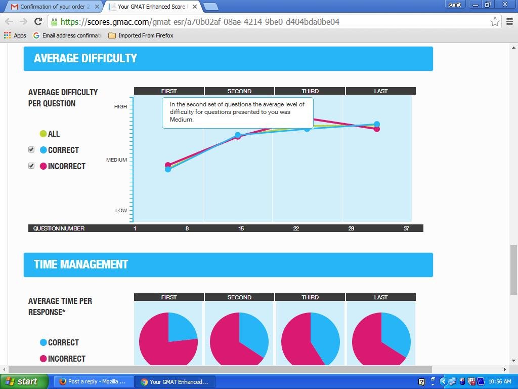Go back to the previous page
The image size is (518, 389).
pyautogui.click(x=9, y=21)
